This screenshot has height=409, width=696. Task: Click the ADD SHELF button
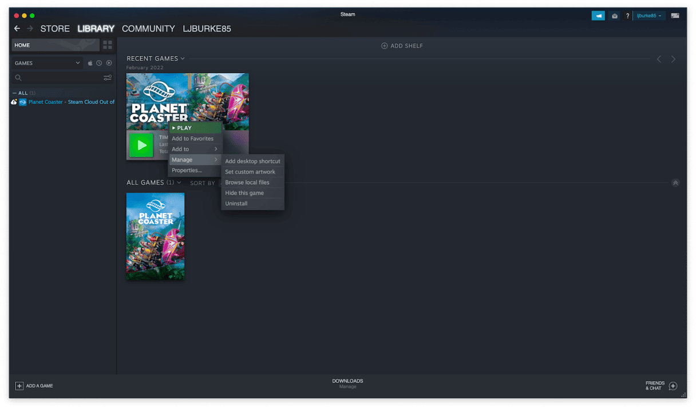[x=402, y=46]
